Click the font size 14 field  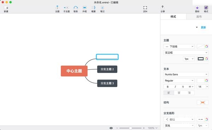point(201,87)
